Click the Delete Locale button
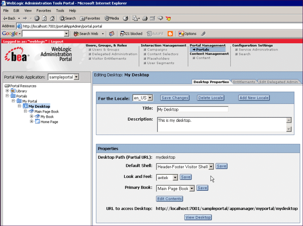Image resolution: width=303 pixels, height=226 pixels. coord(211,98)
